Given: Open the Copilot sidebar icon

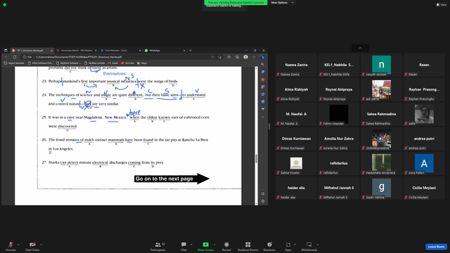Looking at the screenshot, I should [263, 58].
